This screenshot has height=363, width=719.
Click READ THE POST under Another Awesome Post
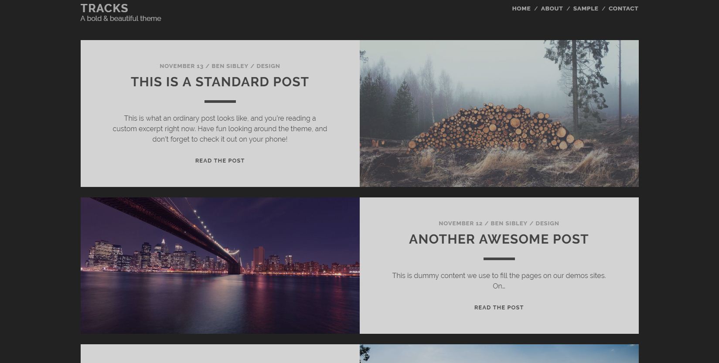click(499, 308)
